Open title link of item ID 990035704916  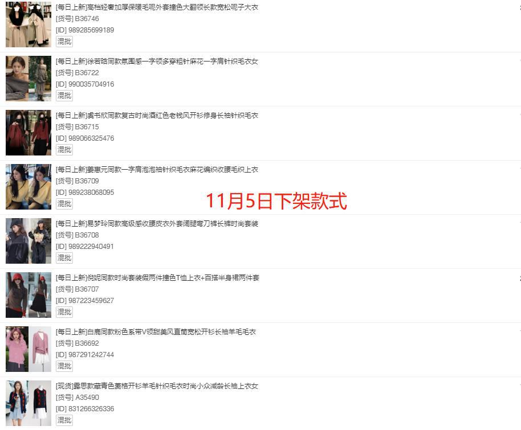click(x=157, y=62)
